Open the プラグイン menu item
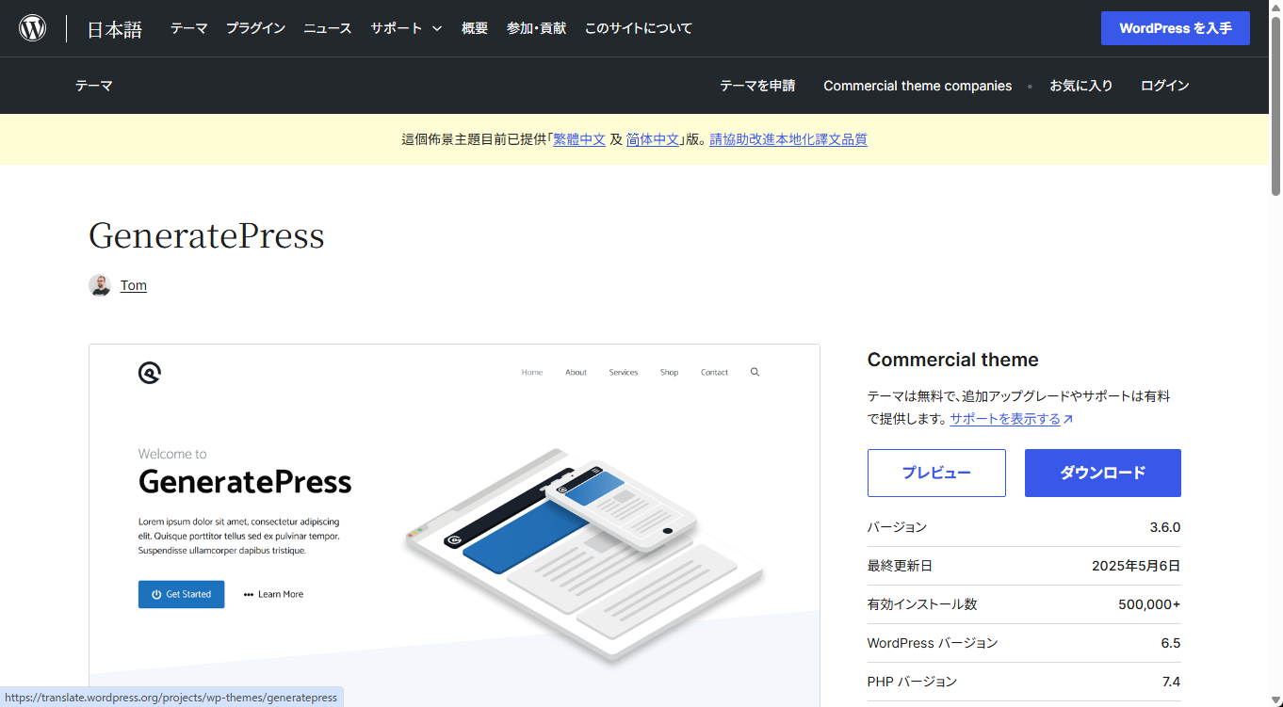This screenshot has width=1283, height=707. coord(255,28)
